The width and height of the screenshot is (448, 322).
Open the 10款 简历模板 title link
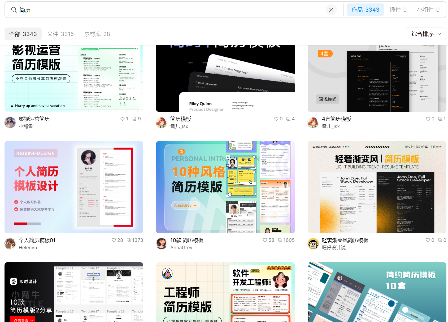(x=187, y=240)
